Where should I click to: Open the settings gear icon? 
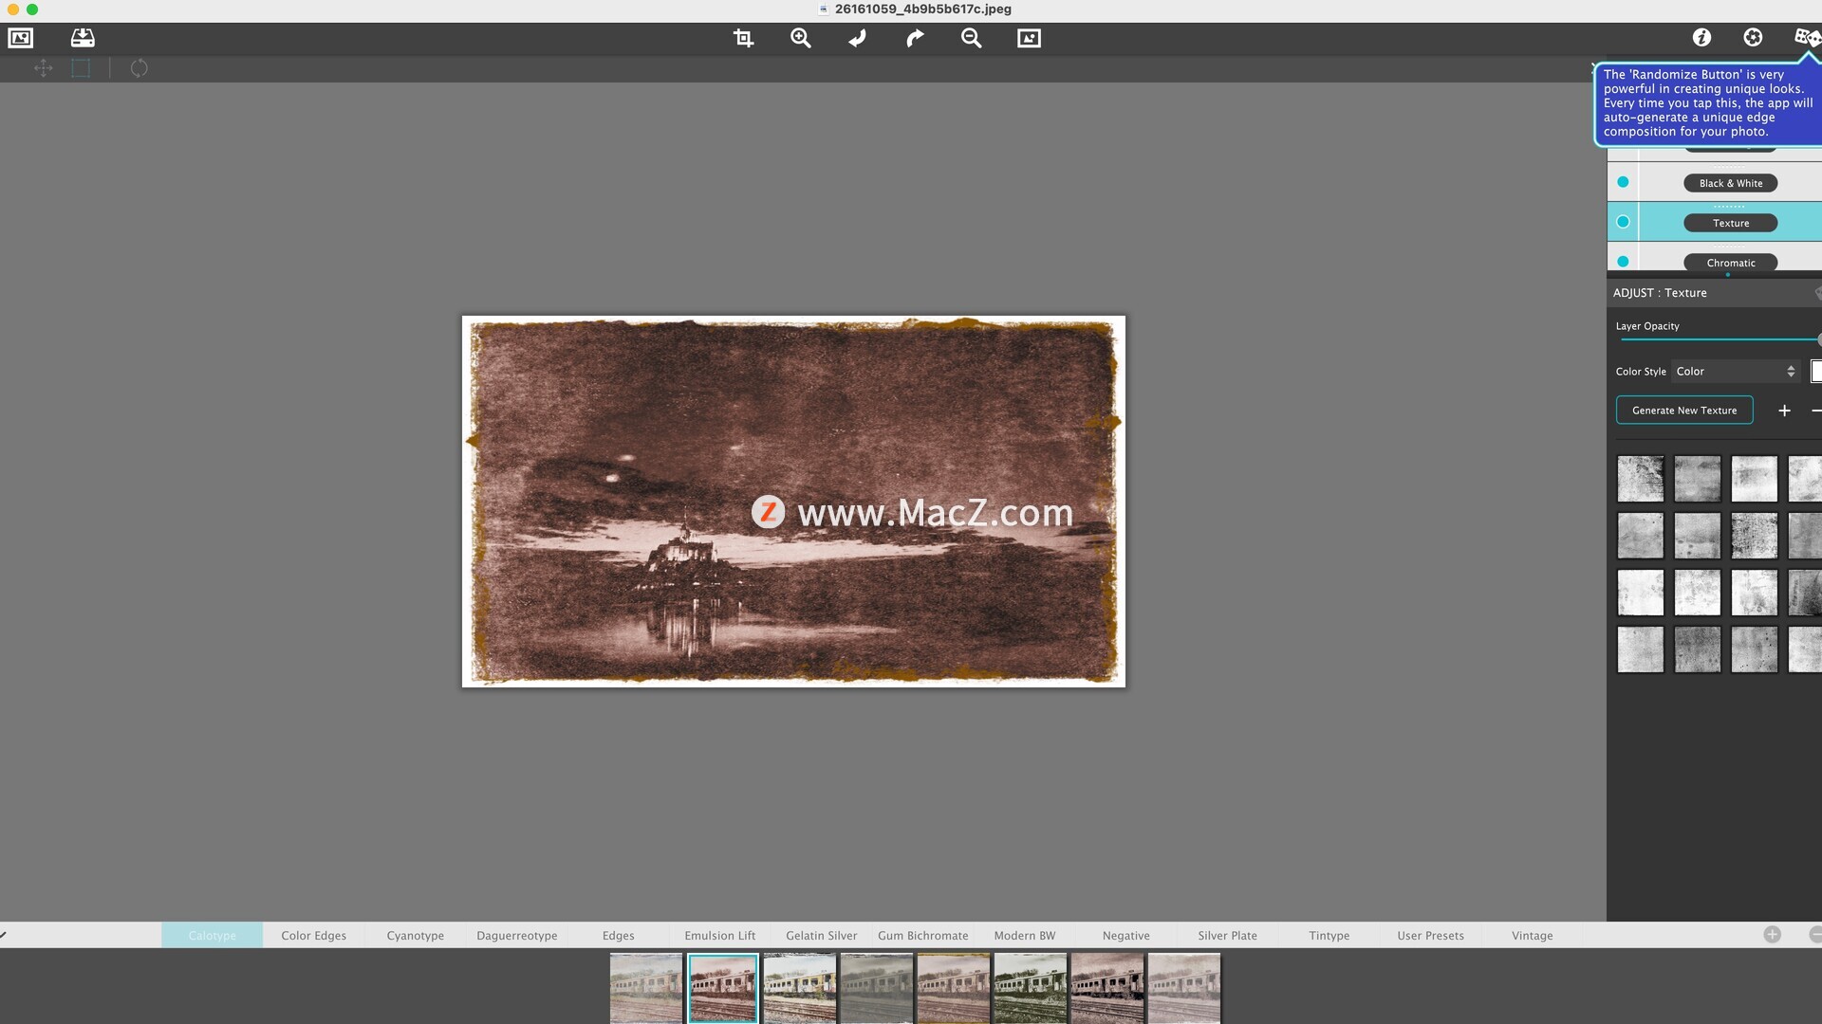1753,37
